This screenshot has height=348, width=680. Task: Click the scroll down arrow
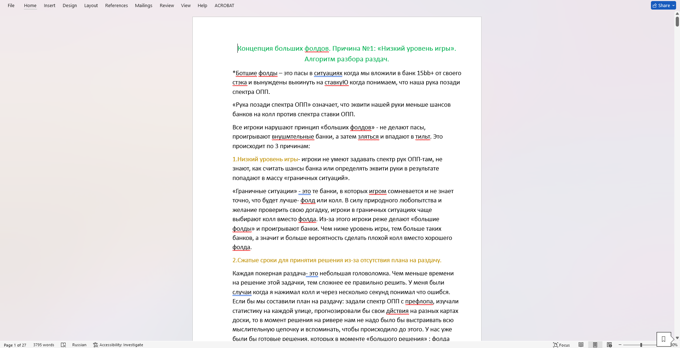[x=677, y=338]
